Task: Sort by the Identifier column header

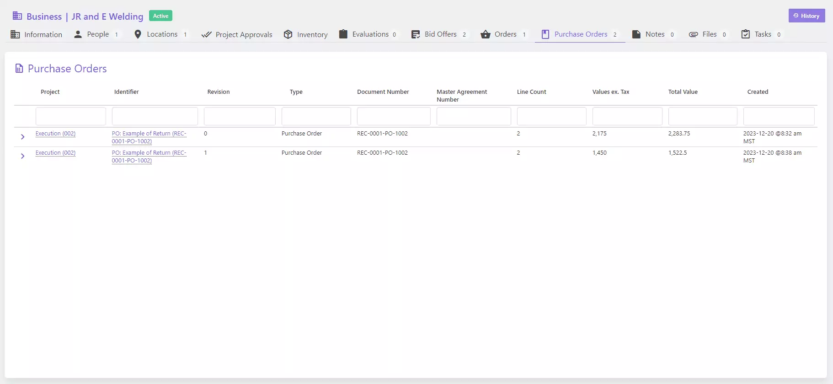Action: coord(127,92)
